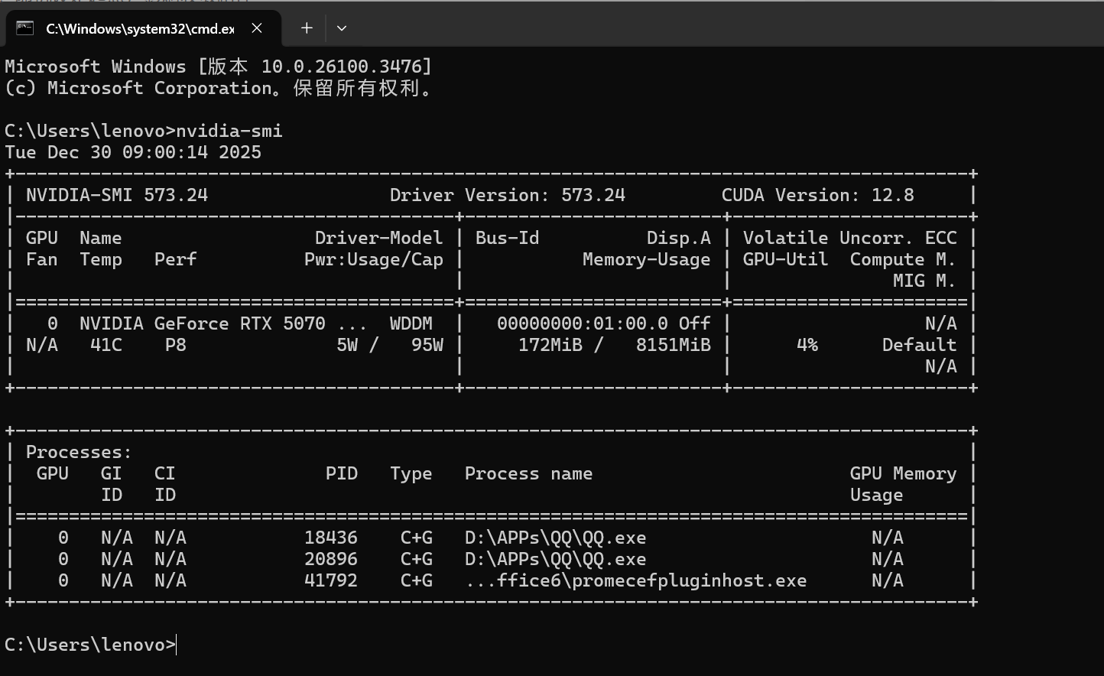This screenshot has height=676, width=1104.
Task: Click the Bus-Id header
Action: tap(508, 238)
